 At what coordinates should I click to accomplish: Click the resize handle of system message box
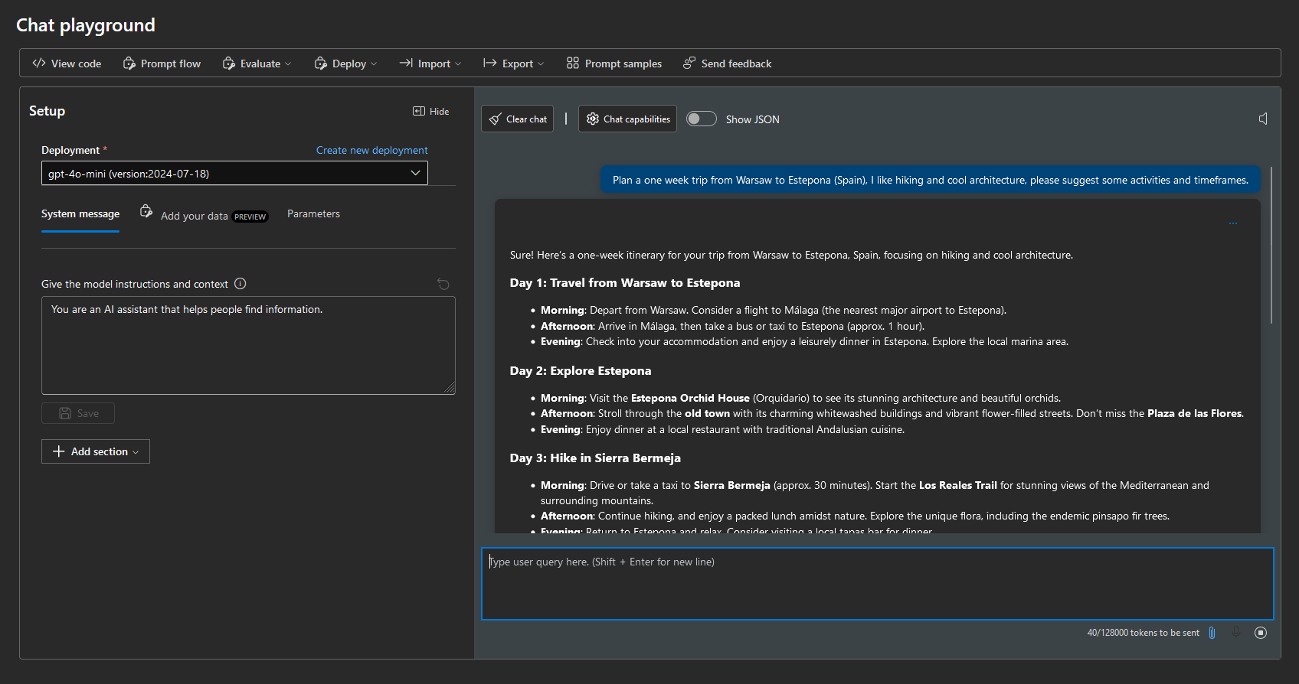tap(450, 388)
